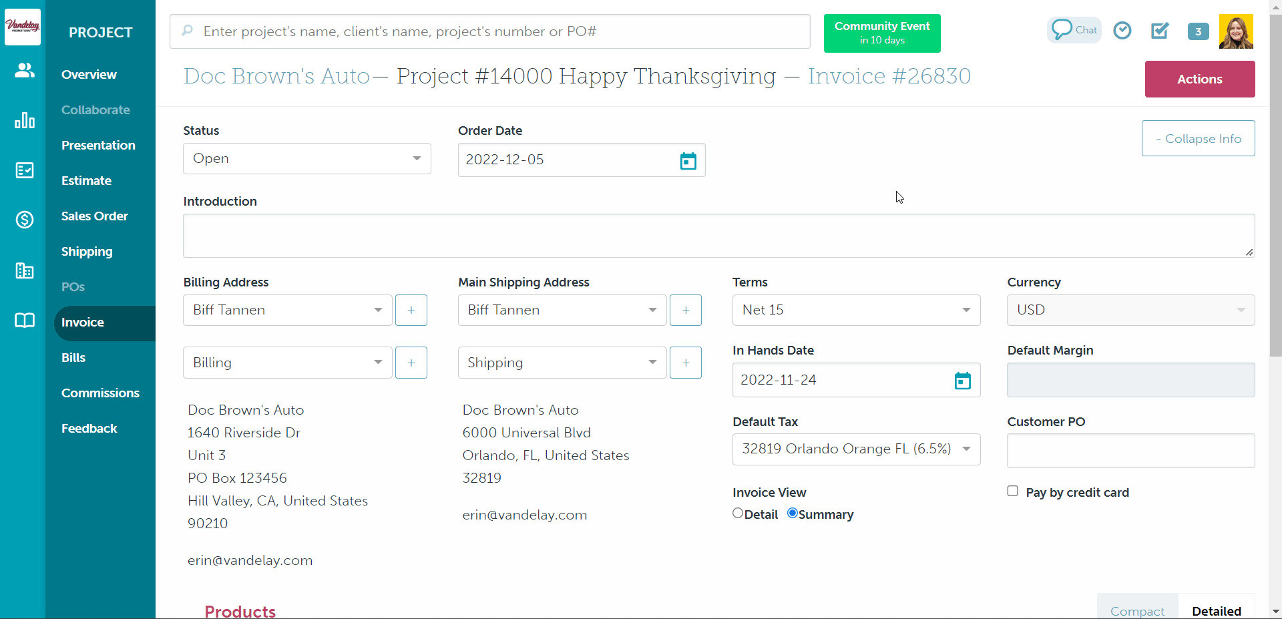The height and width of the screenshot is (619, 1282).
Task: Click the clock checkmark icon in header
Action: 1122,31
